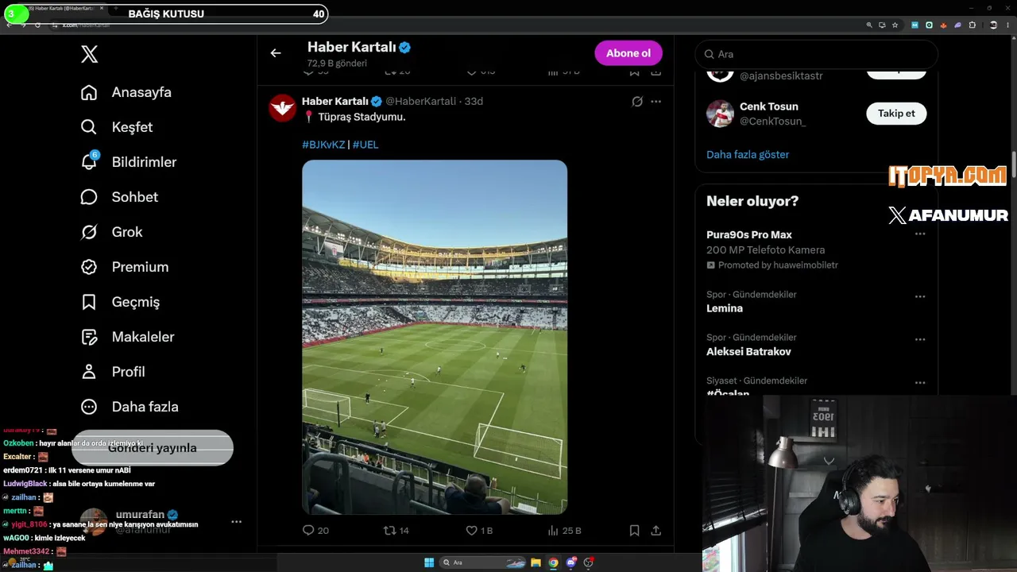Open the @HaberKartali handle link

420,101
